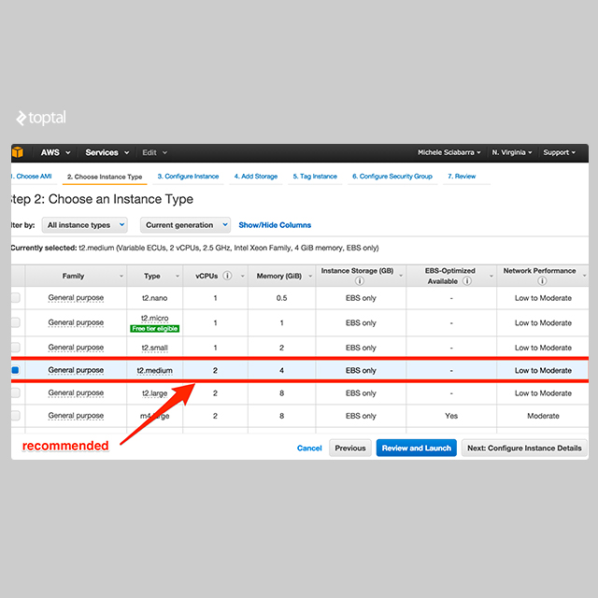The image size is (598, 598).
Task: Click the 0.5 memory value cell
Action: [x=281, y=298]
